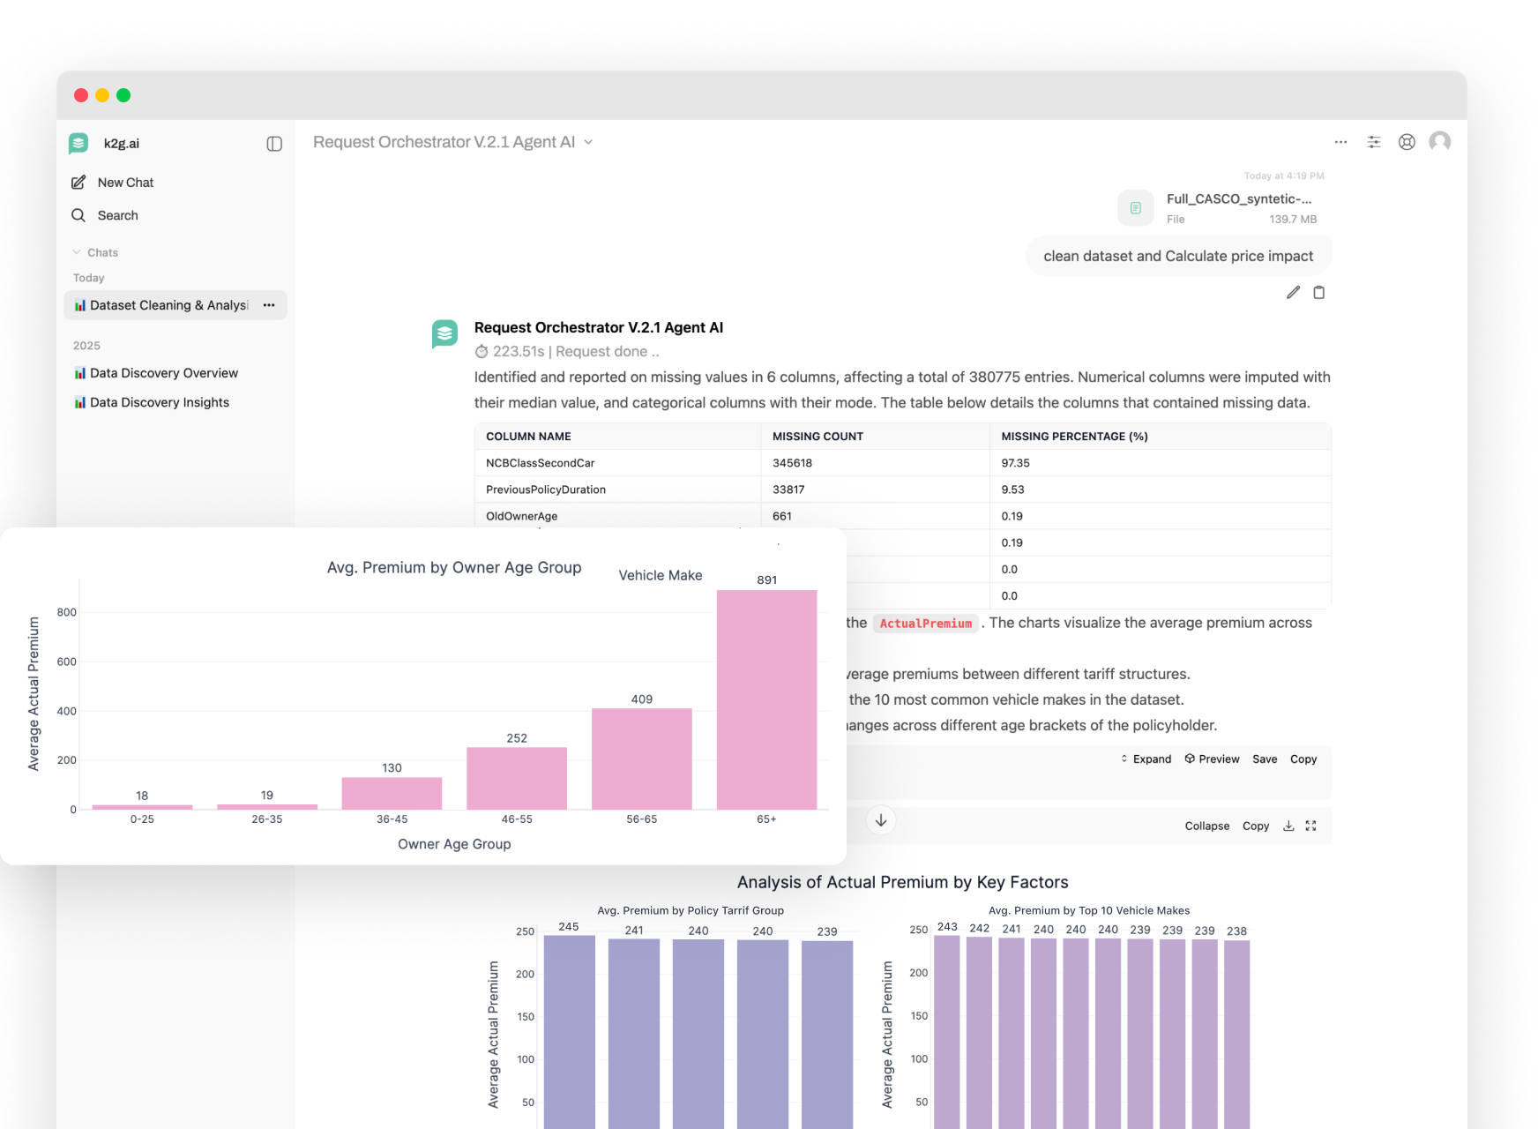
Task: Click the first bar labeled 245 in Tarrif chart
Action: [569, 1032]
